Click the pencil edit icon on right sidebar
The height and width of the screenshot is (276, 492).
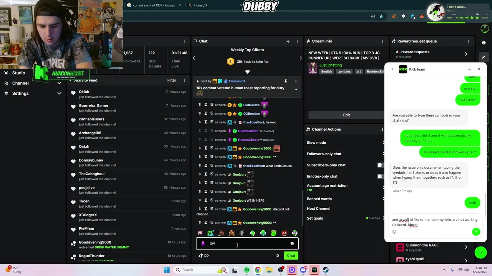pyautogui.click(x=484, y=57)
